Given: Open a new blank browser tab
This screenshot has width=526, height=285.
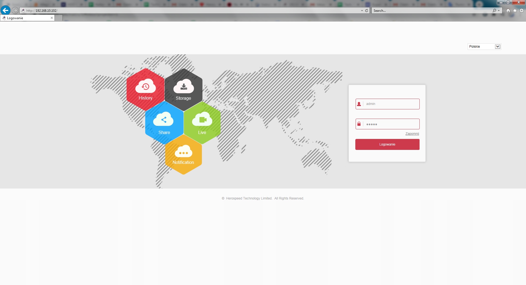Looking at the screenshot, I should [x=59, y=18].
